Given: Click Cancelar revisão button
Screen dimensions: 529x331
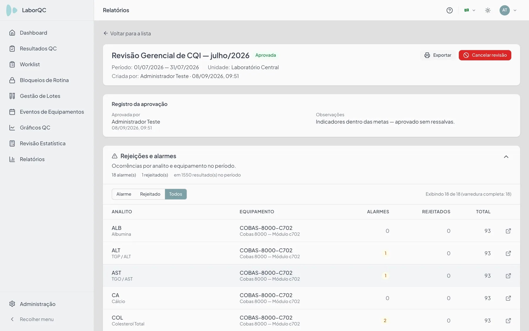Looking at the screenshot, I should click(485, 55).
